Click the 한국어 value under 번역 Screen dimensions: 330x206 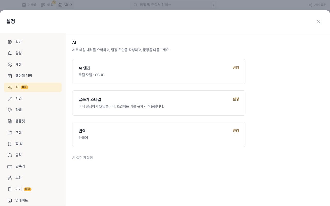[83, 138]
